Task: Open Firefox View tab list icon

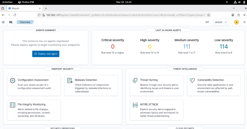Action: pos(3,8)
